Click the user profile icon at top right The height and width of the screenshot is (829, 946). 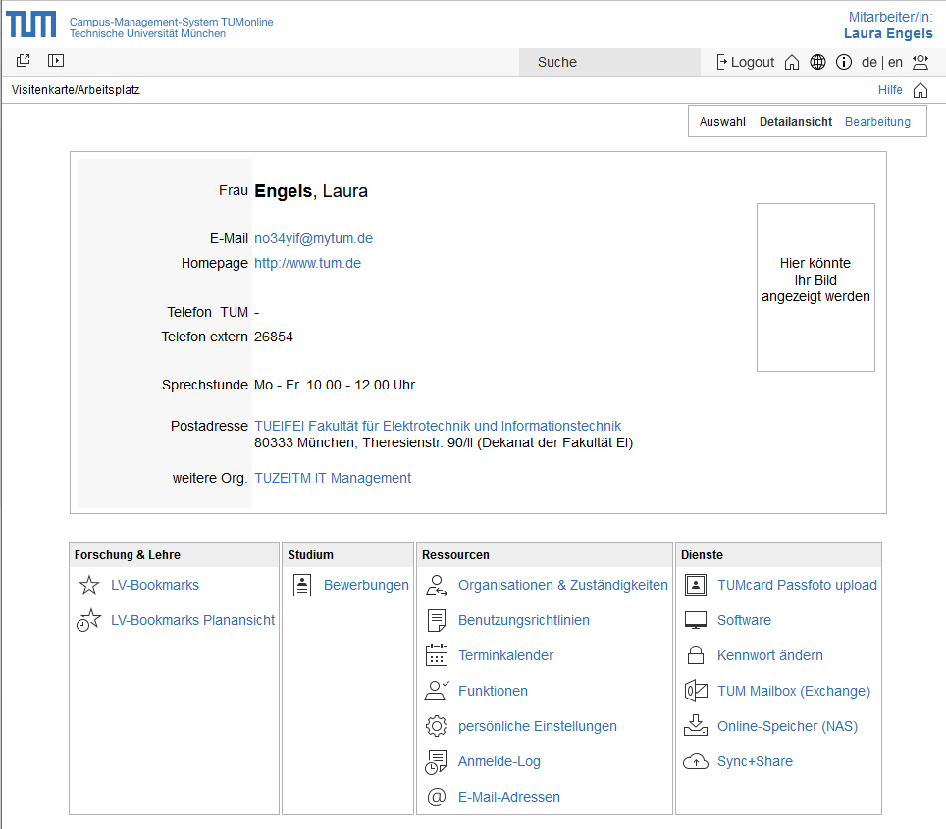pyautogui.click(x=920, y=62)
